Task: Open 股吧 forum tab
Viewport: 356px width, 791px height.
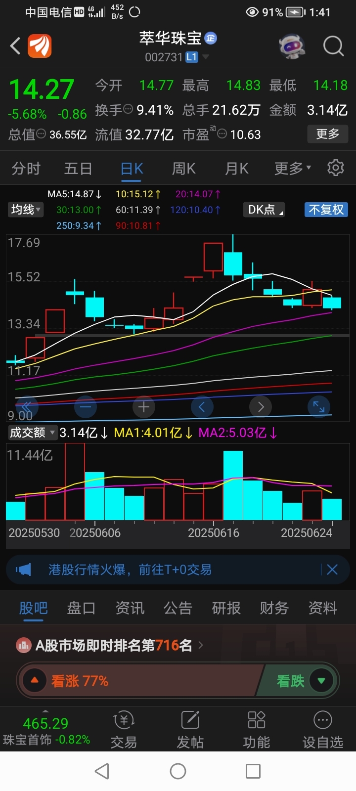Action: (x=34, y=608)
